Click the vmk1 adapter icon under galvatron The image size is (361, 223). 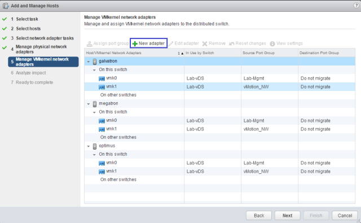point(102,88)
